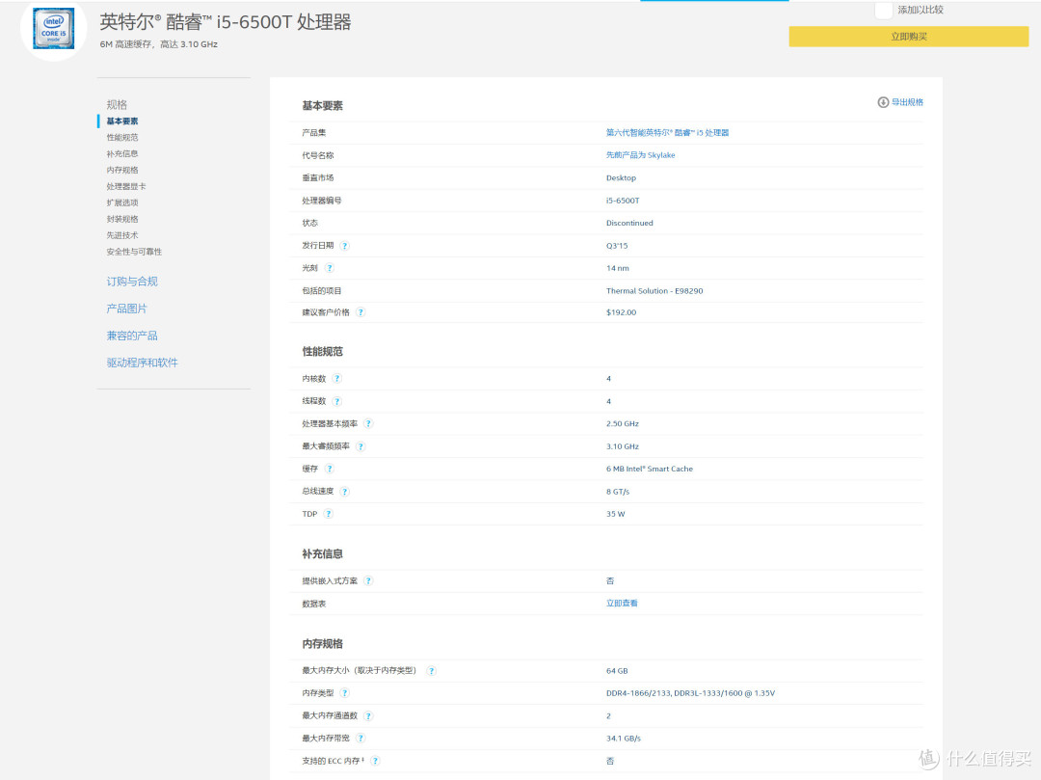This screenshot has height=780, width=1041.
Task: Click the 35 W TDP value
Action: (x=615, y=514)
